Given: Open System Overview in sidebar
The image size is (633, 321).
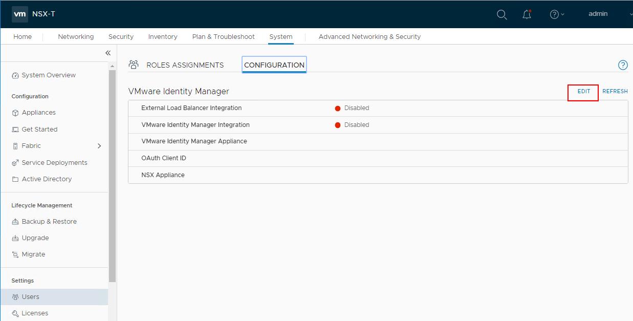Looking at the screenshot, I should click(x=49, y=75).
